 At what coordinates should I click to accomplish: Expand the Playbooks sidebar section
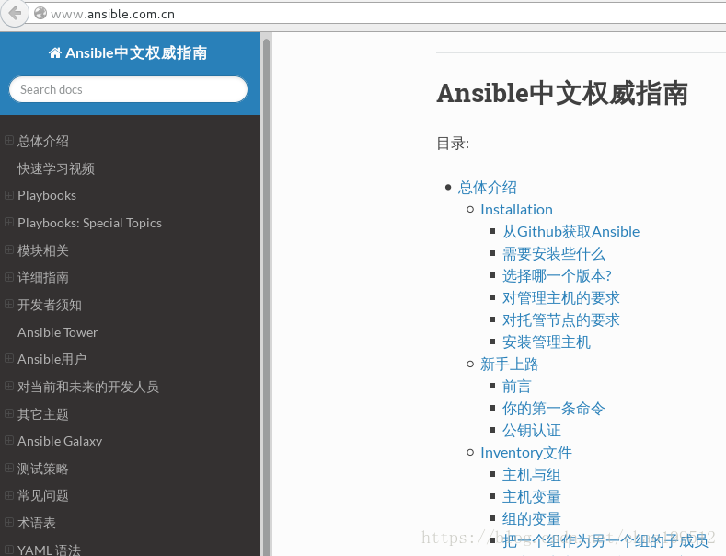pyautogui.click(x=9, y=195)
